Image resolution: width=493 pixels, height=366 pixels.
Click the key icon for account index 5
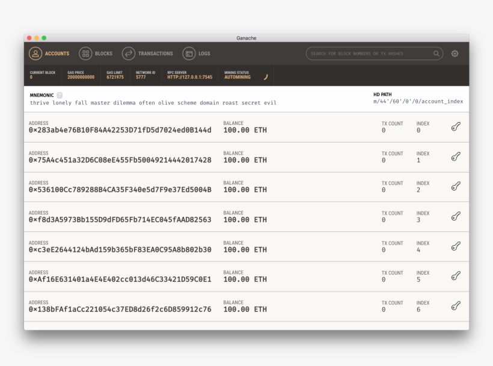[x=456, y=276]
